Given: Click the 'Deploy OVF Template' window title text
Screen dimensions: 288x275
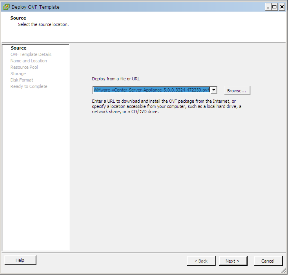Looking at the screenshot, I should (x=36, y=7).
